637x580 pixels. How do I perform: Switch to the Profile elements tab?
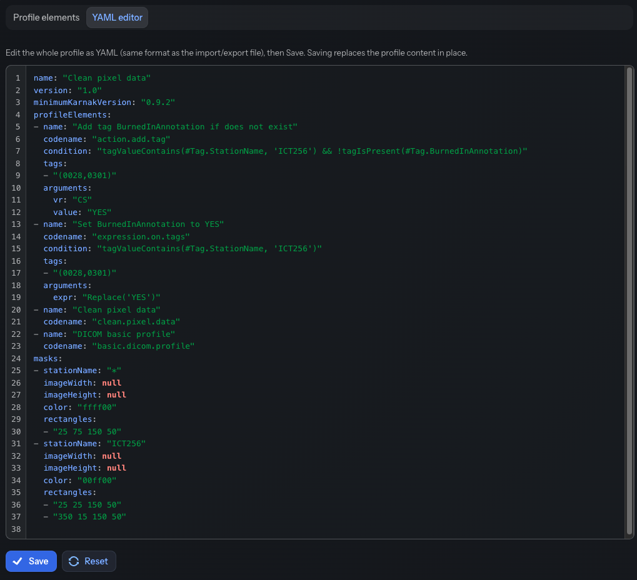(46, 17)
